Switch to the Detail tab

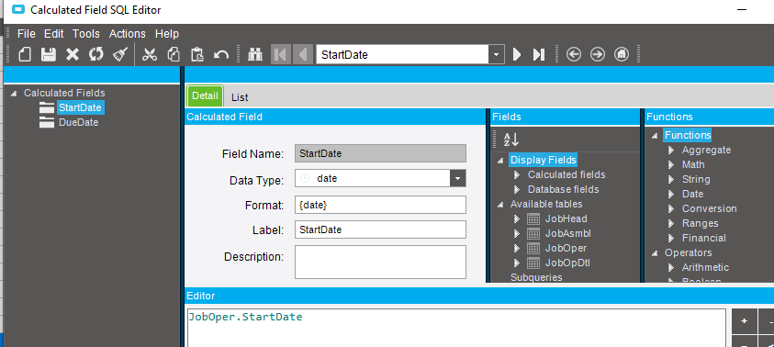point(205,95)
